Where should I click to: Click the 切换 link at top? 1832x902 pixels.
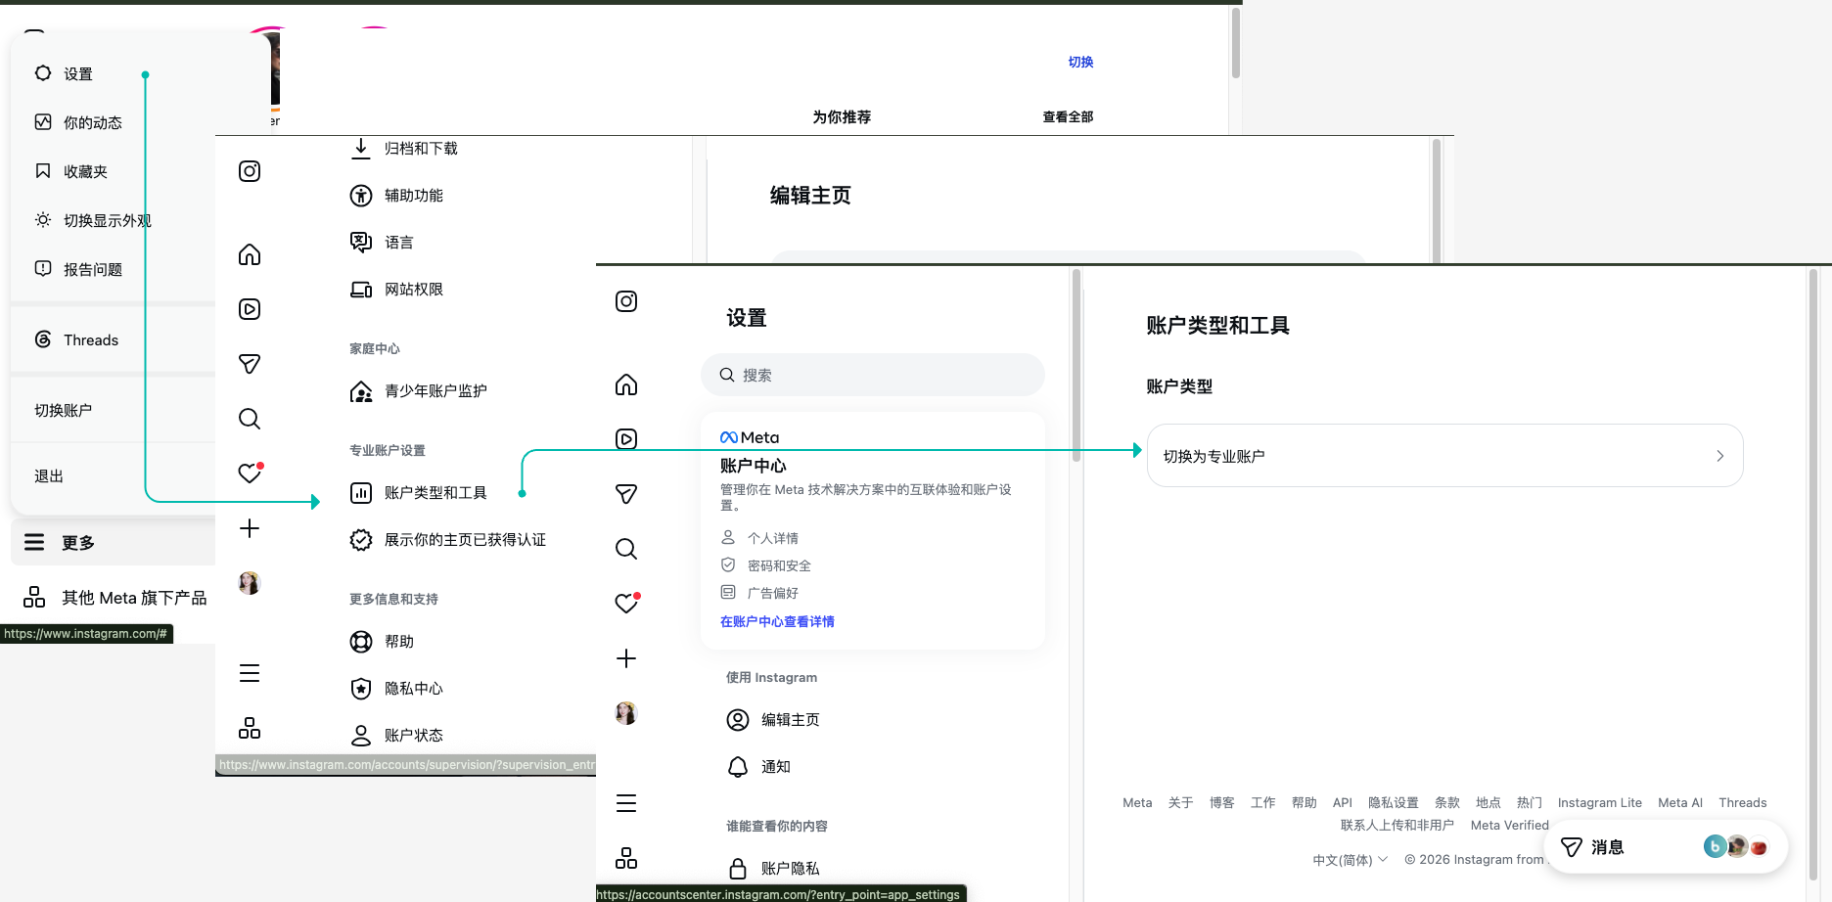coord(1080,62)
